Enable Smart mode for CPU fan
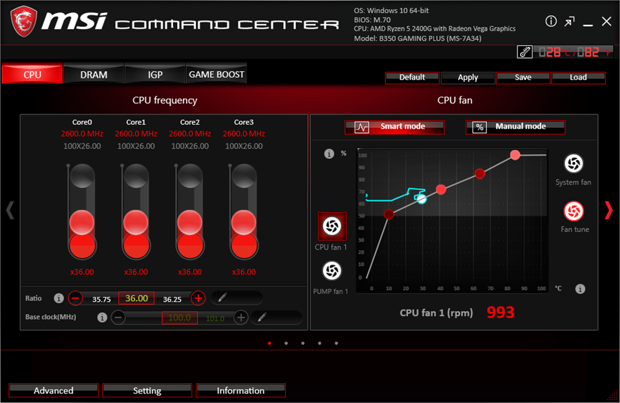The width and height of the screenshot is (620, 403). pyautogui.click(x=395, y=127)
